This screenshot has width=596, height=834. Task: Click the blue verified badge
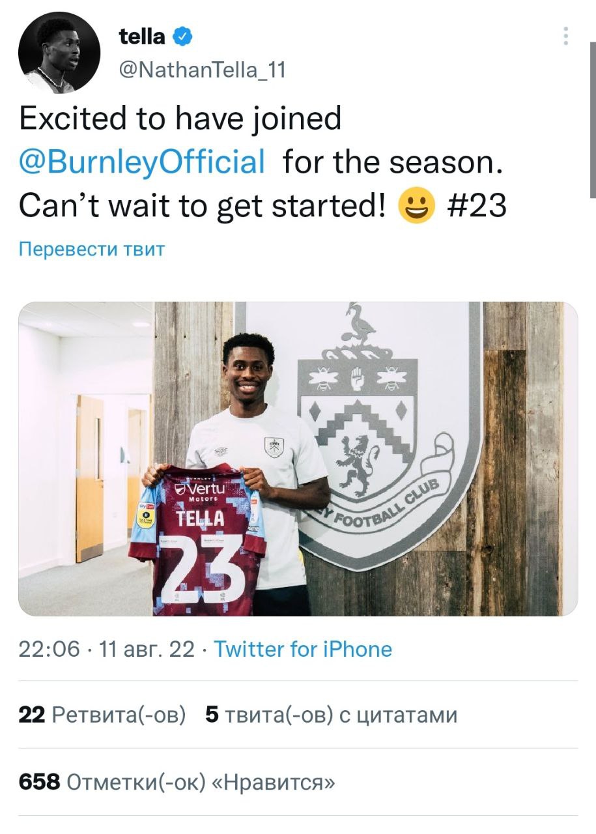click(x=182, y=38)
